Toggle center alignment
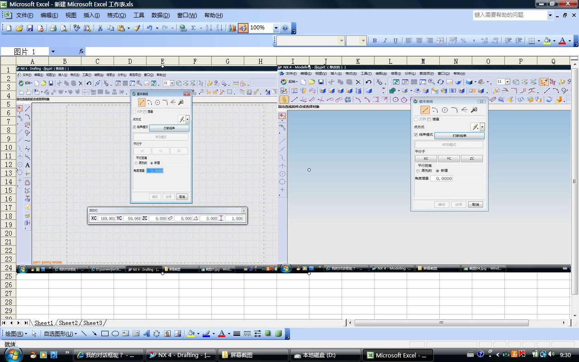This screenshot has height=362, width=579. [419, 41]
